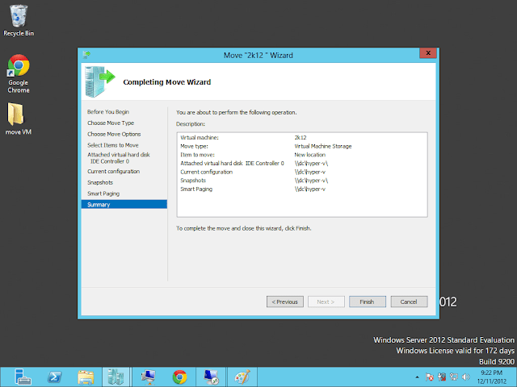This screenshot has width=517, height=387.
Task: Open the 'Choose Move Options' step
Action: (114, 134)
